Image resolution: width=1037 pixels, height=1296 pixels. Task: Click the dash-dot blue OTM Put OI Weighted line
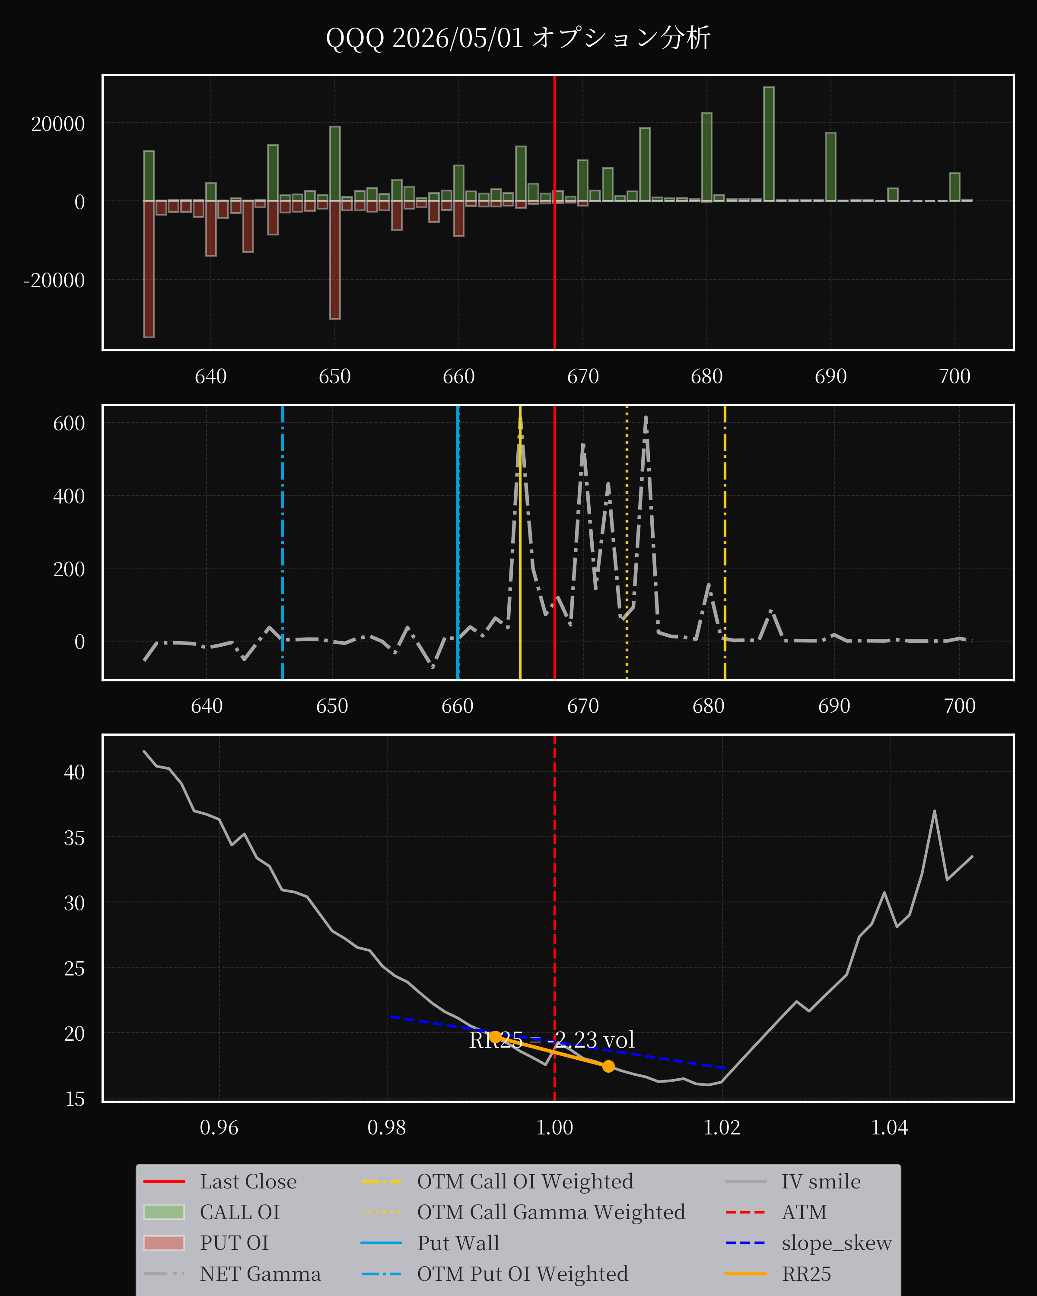pyautogui.click(x=283, y=543)
